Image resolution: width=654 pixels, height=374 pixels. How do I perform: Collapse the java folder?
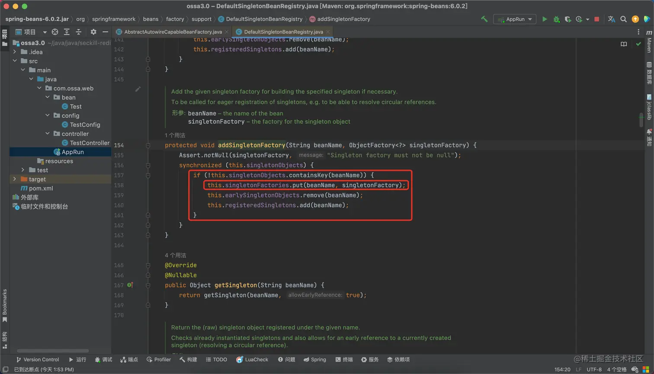tap(32, 79)
